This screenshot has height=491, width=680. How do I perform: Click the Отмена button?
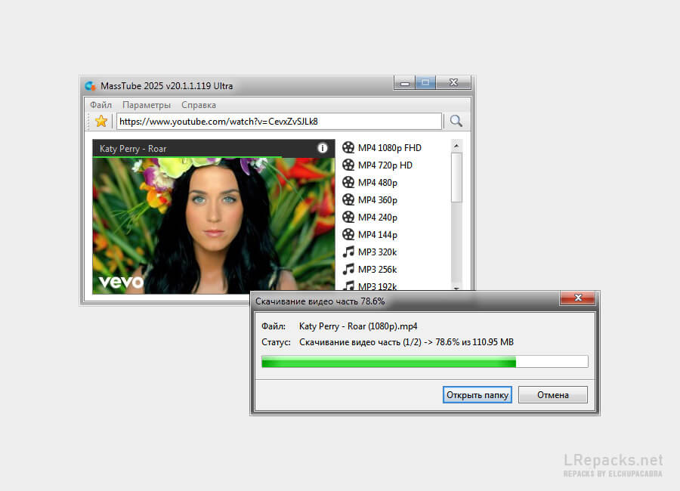tap(553, 395)
